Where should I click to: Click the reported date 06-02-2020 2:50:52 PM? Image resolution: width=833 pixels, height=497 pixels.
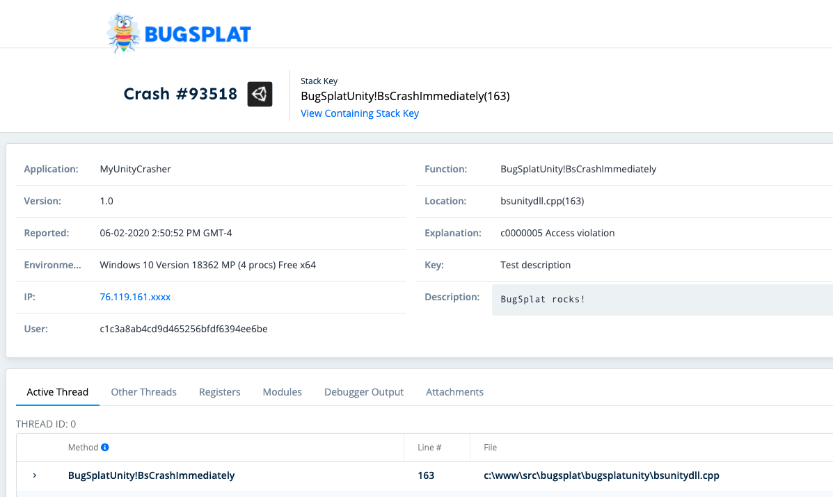point(166,232)
